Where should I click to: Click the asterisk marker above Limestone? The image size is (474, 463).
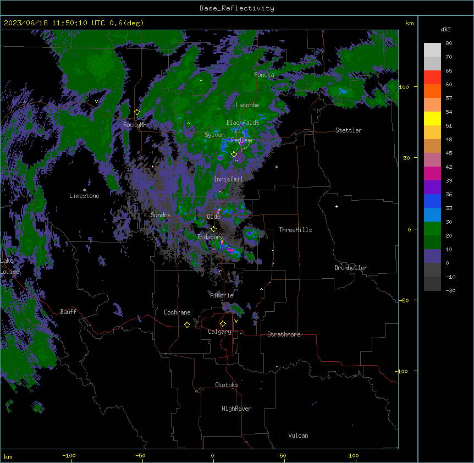tap(84, 190)
